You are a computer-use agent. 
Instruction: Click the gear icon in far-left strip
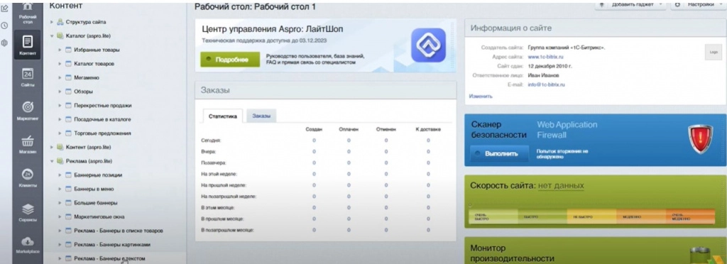[5, 43]
